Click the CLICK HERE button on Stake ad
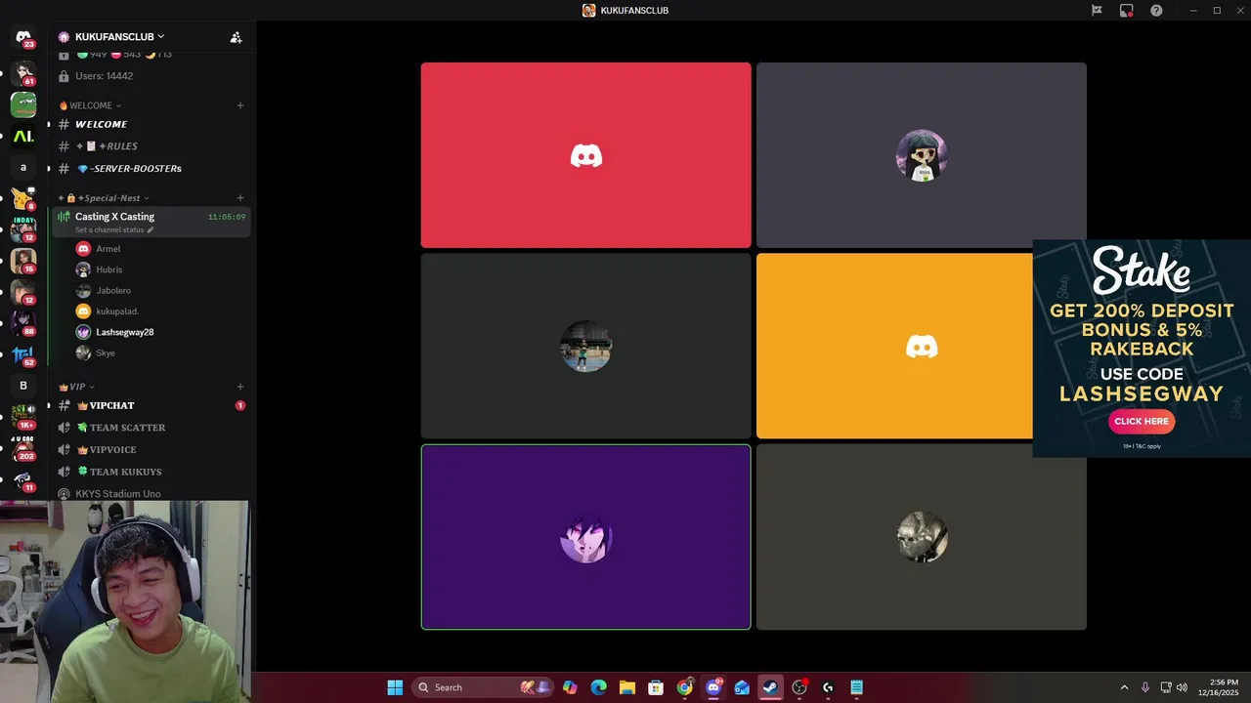 (x=1142, y=421)
